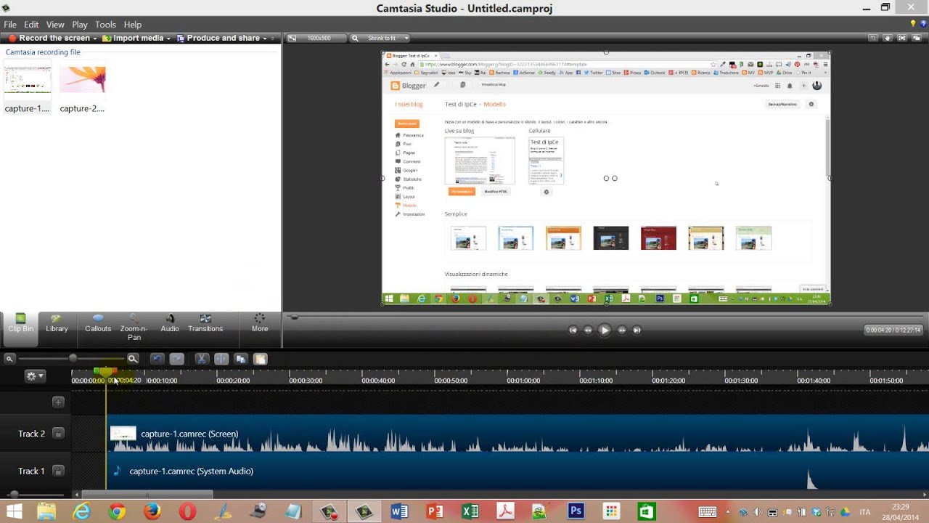Viewport: 929px width, 523px height.
Task: Play the video preview
Action: click(605, 330)
